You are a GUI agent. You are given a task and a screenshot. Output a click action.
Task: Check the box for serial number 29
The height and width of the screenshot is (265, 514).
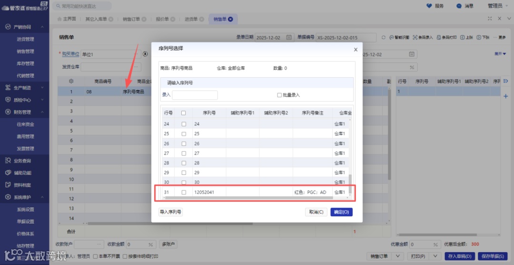[x=184, y=173]
